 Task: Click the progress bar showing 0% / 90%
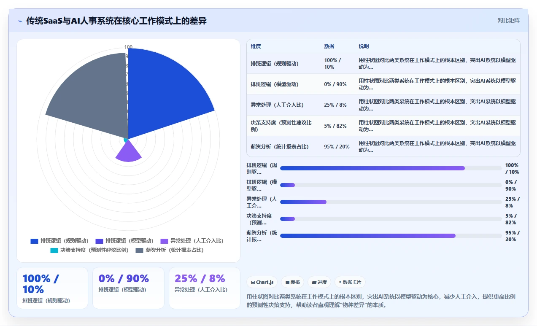point(391,185)
